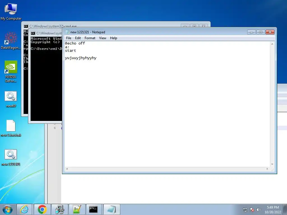Click the back cmd.exe window title icon
287x215 pixels.
coord(26,26)
